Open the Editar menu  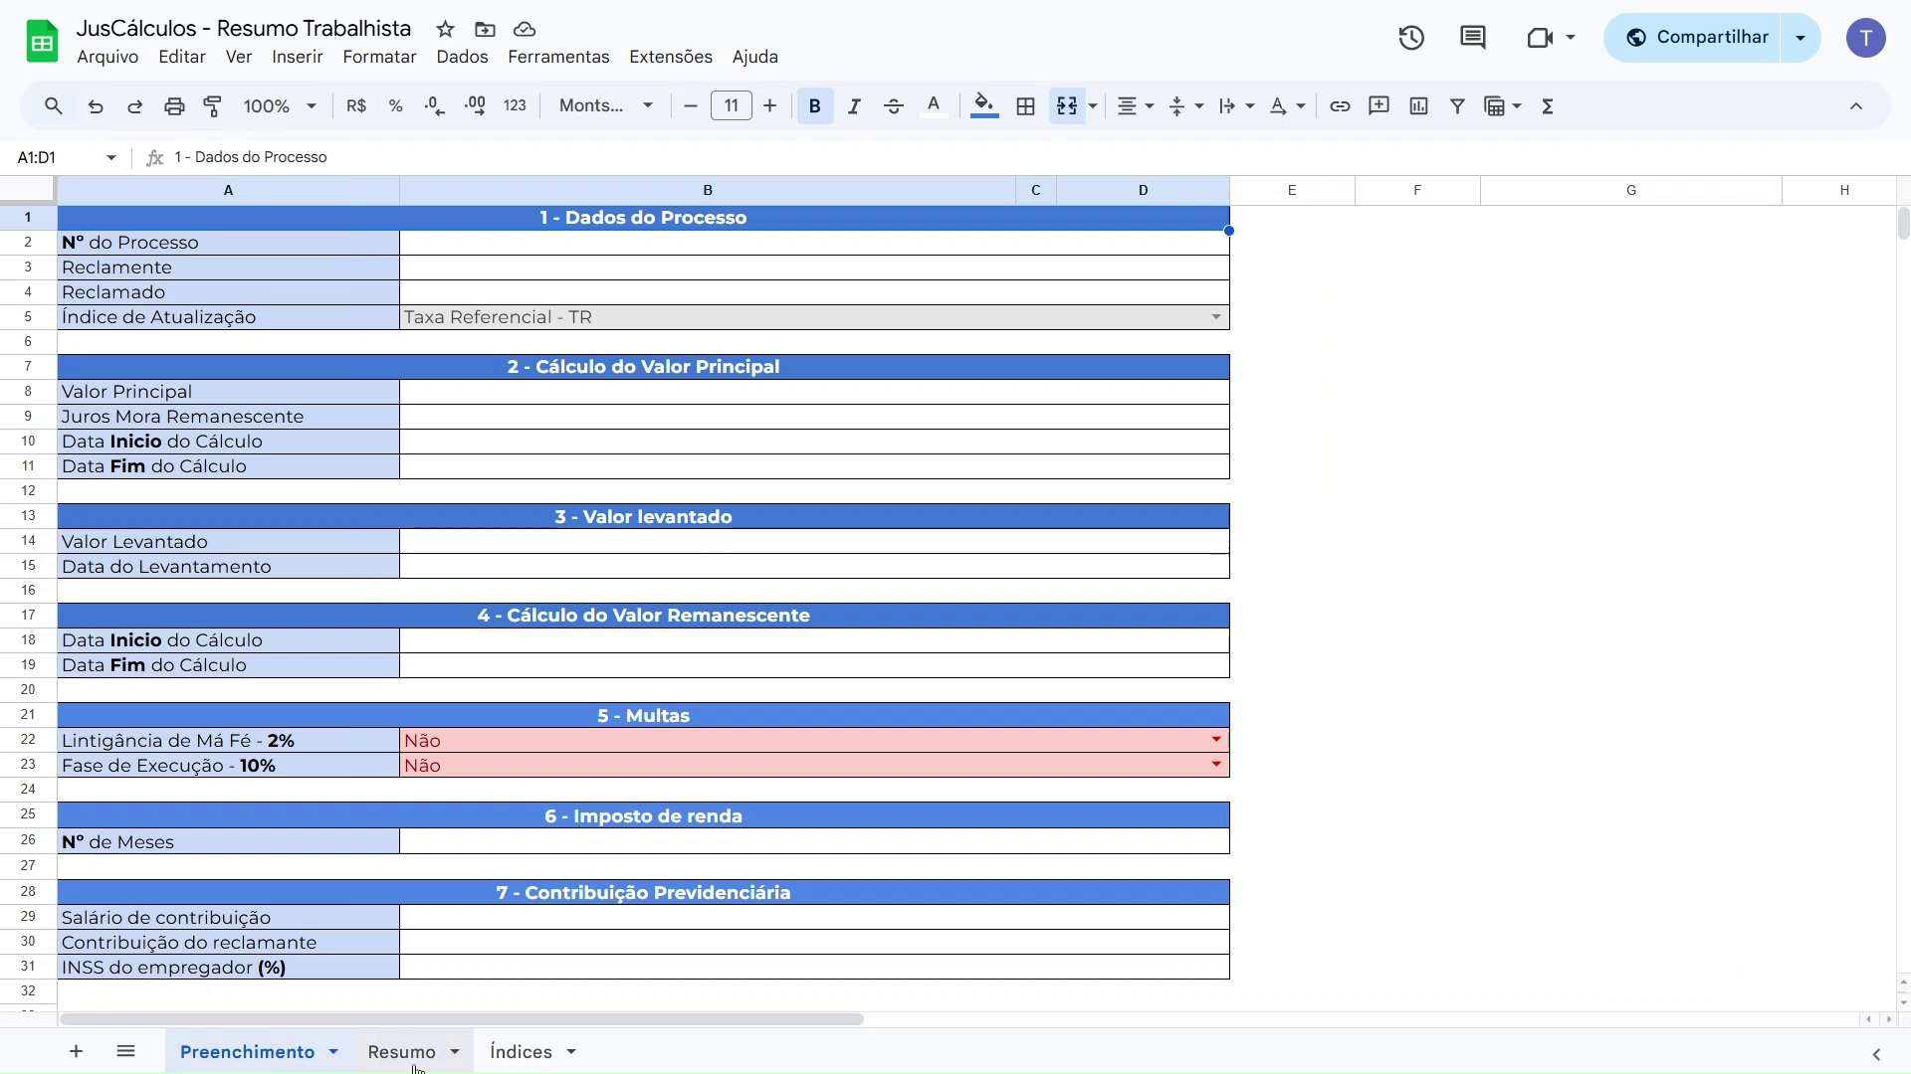[182, 57]
